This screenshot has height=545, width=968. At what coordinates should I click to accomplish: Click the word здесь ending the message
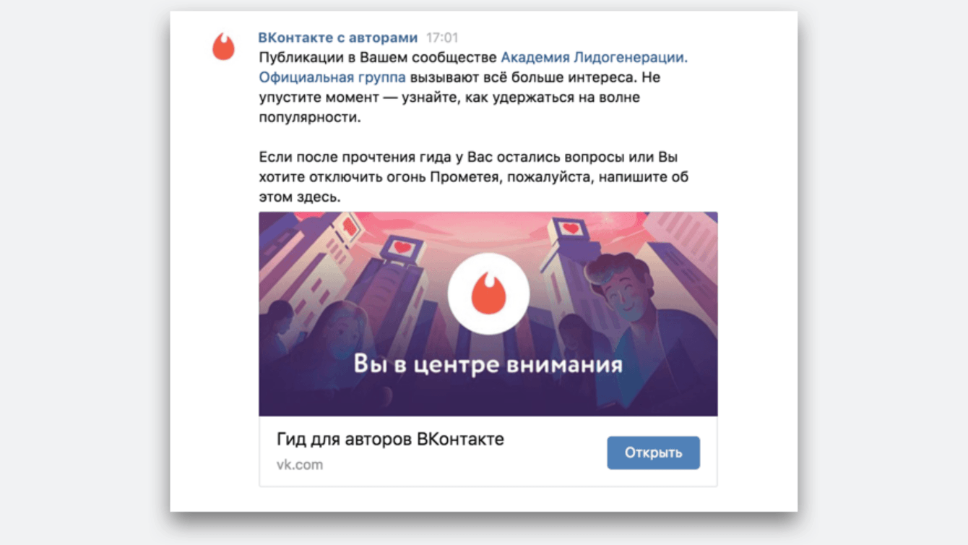click(319, 197)
